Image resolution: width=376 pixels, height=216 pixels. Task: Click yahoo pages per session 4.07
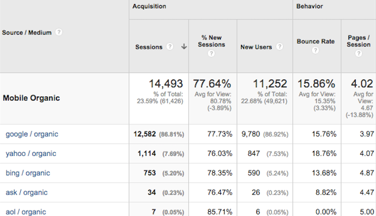click(x=367, y=153)
